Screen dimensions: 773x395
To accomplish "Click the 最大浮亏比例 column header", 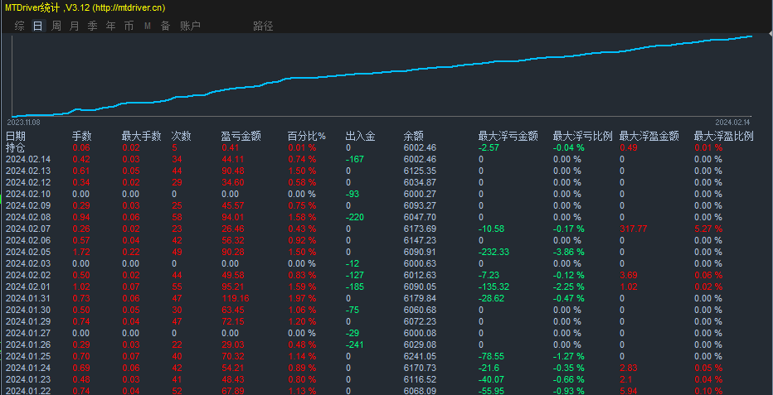I will click(x=583, y=137).
